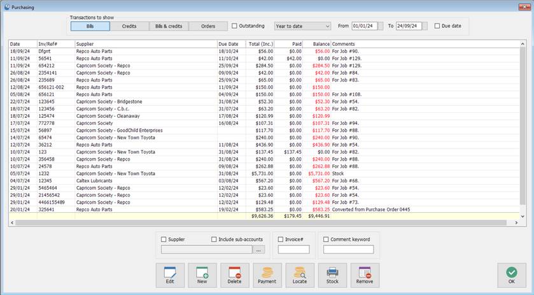Viewport: 534px width, 295px height.
Task: Switch to the Orders tab
Action: click(208, 26)
